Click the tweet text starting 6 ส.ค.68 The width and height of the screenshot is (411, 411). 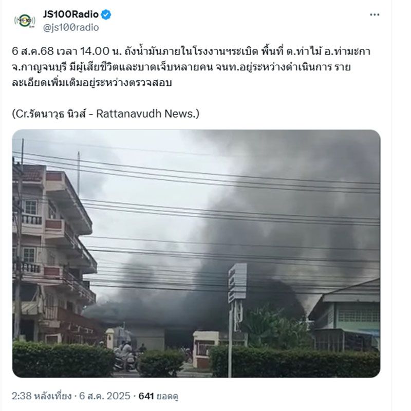191,67
